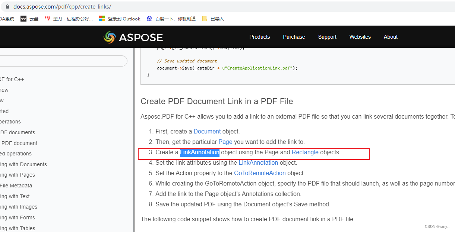Viewport: 455px width, 232px height.
Task: Open the 墨刀 远程办公 bookmark
Action: (x=69, y=19)
